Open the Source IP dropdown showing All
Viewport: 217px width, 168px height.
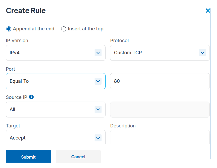point(51,109)
